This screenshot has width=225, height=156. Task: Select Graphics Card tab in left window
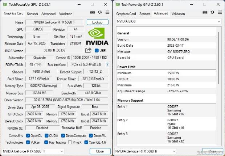pos(14,13)
